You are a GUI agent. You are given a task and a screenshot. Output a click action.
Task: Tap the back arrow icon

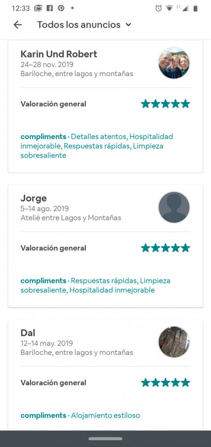click(x=18, y=25)
